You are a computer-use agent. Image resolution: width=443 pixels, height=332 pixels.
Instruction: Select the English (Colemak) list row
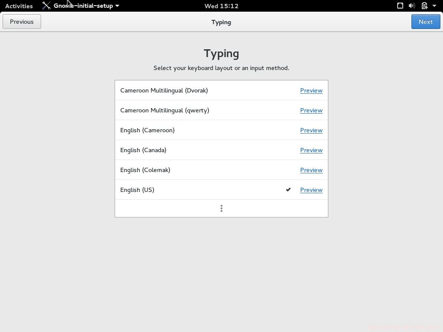(x=145, y=170)
